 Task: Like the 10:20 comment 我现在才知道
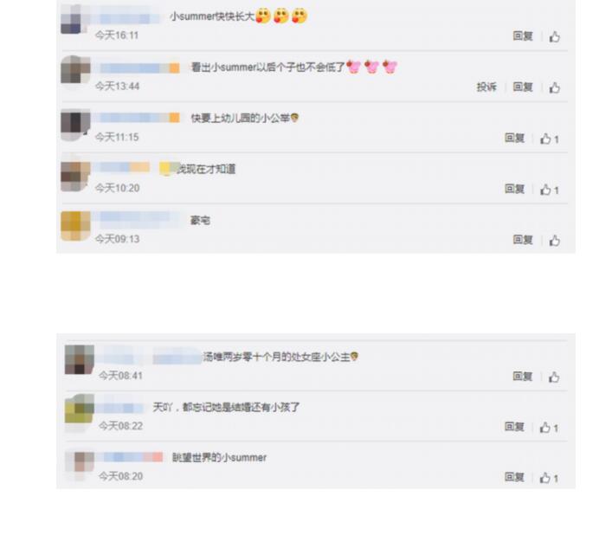pyautogui.click(x=550, y=190)
